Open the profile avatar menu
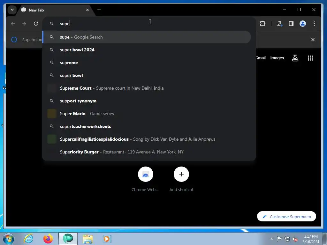327x245 pixels. [303, 24]
